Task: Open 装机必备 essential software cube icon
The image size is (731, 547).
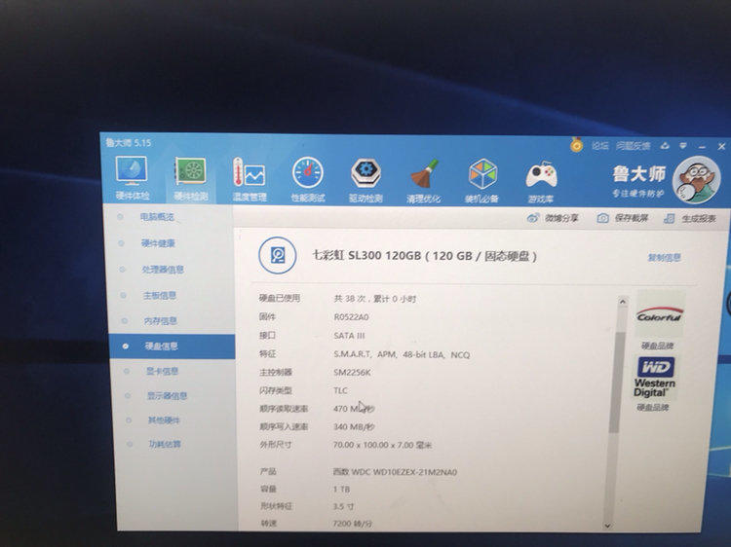Action: [482, 181]
